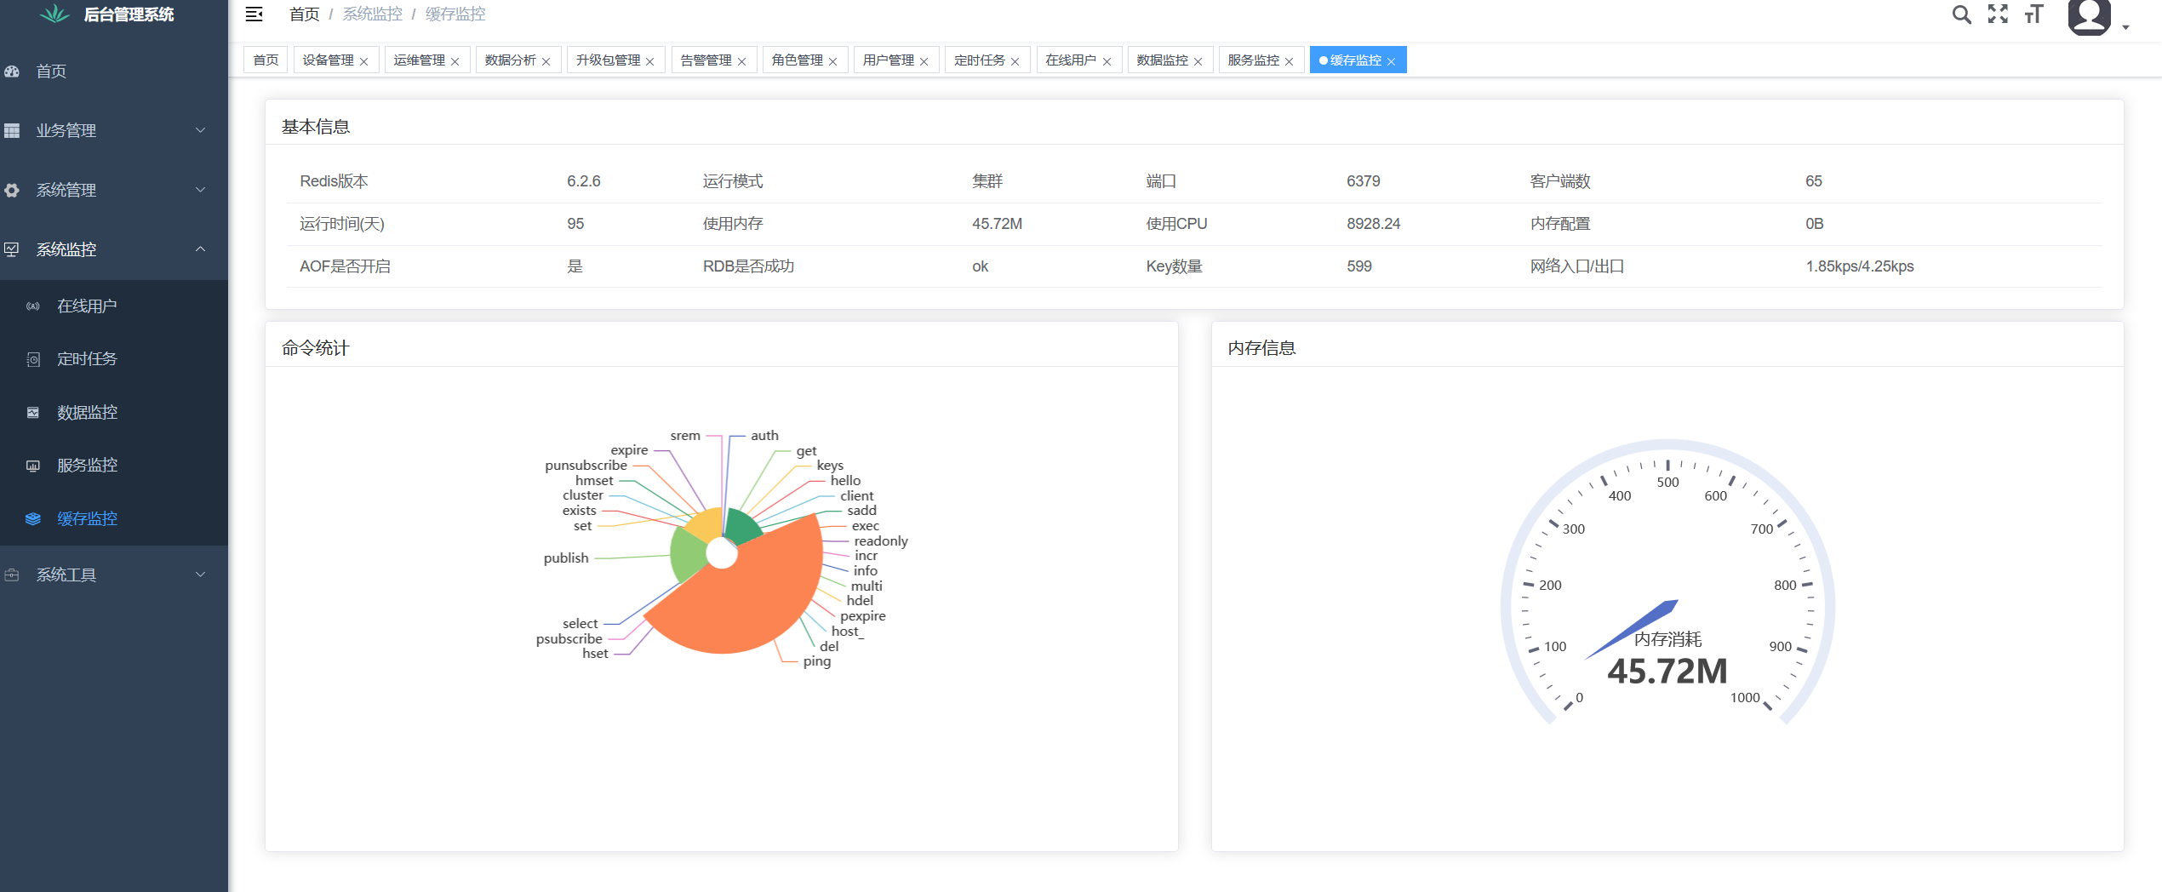Image resolution: width=2162 pixels, height=892 pixels.
Task: Click the 系统监控 breadcrumb
Action: click(372, 14)
